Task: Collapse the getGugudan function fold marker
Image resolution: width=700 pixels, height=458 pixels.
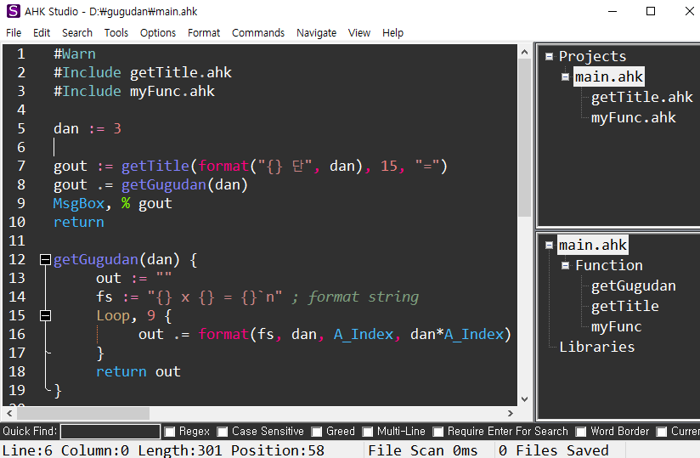Action: (x=45, y=260)
